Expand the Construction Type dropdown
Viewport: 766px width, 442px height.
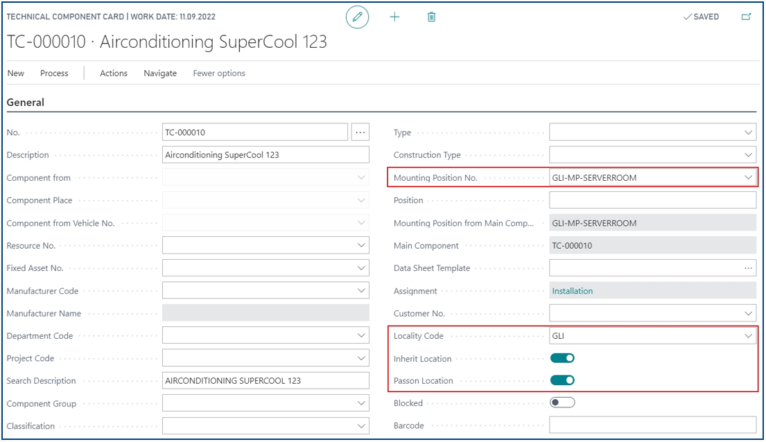(x=748, y=154)
